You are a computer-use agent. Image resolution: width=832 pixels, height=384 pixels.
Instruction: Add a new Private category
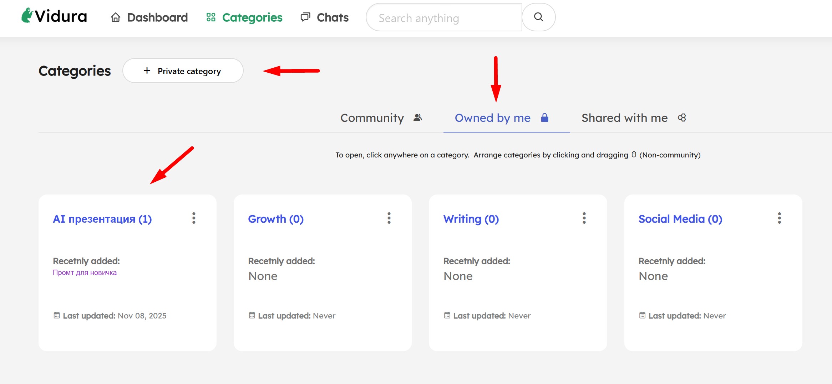coord(183,71)
